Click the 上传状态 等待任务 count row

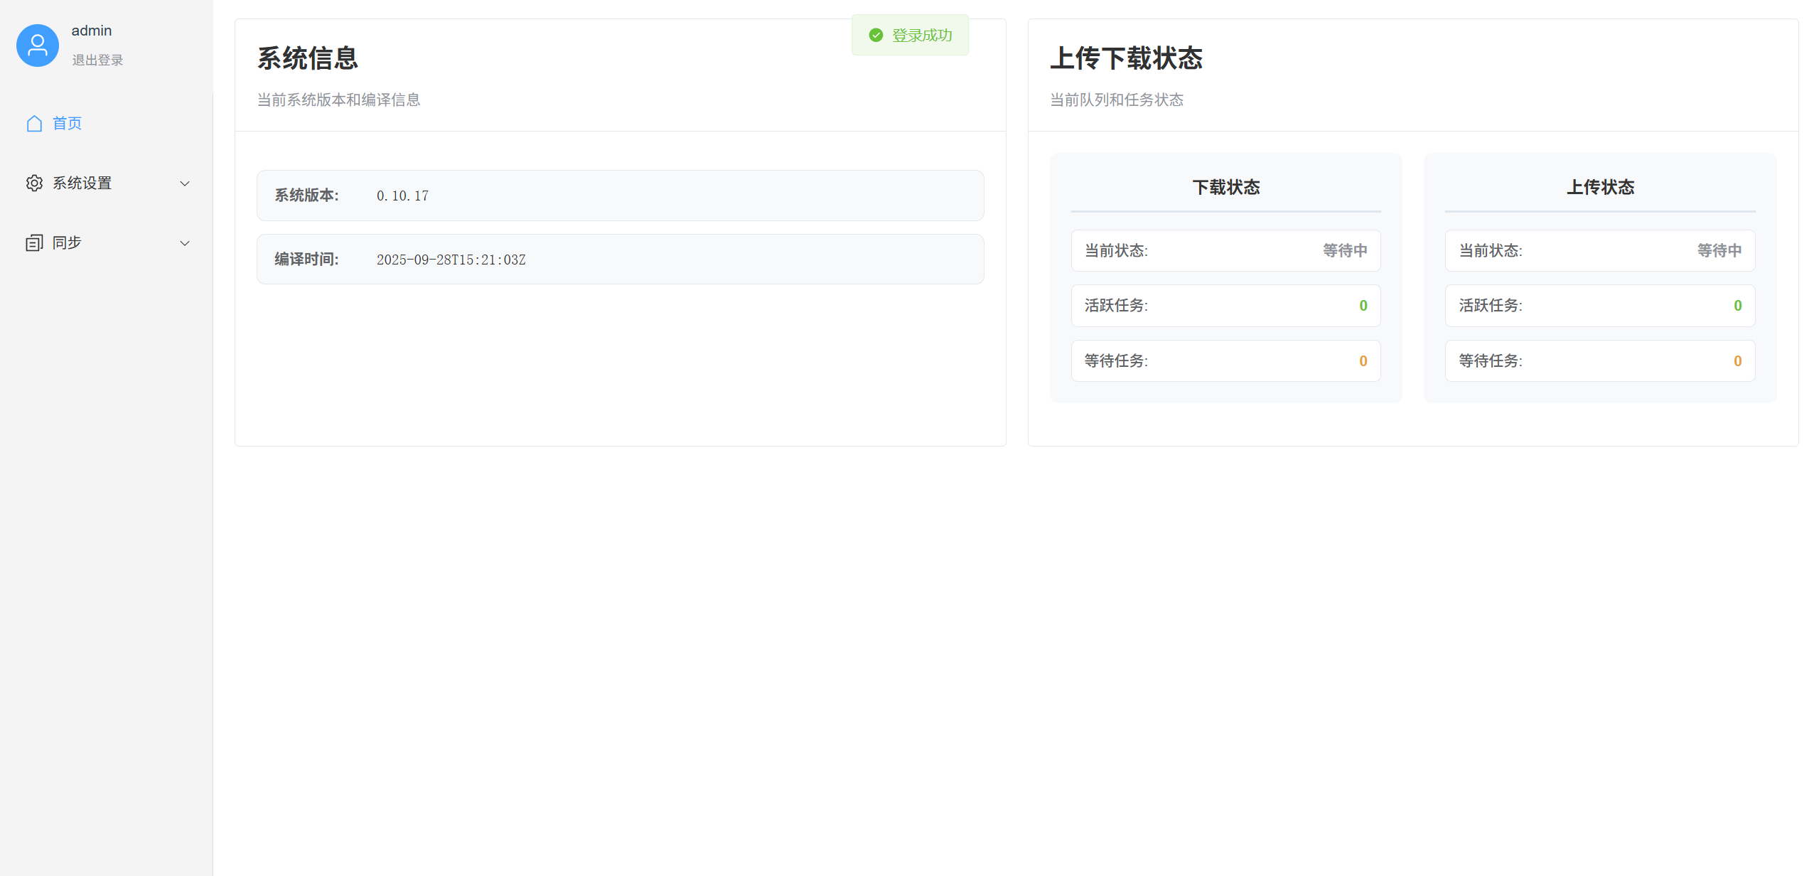pos(1599,361)
